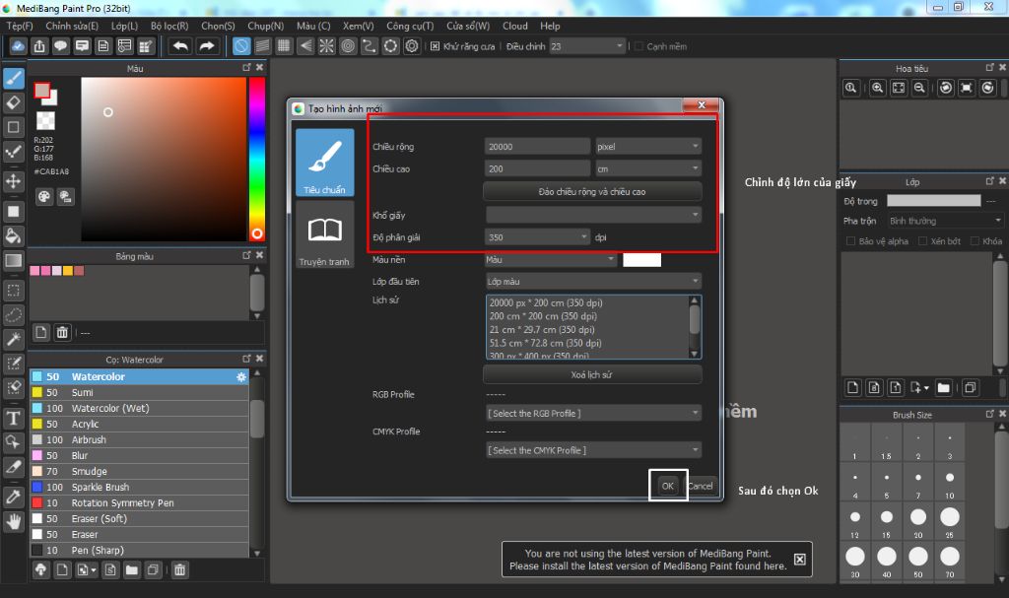Dismiss the update notice with its X

799,559
